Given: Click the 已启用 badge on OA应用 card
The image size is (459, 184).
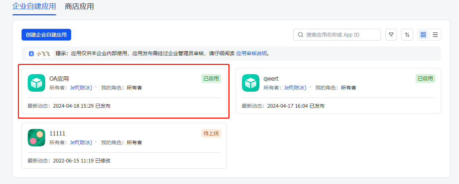Looking at the screenshot, I should point(211,78).
